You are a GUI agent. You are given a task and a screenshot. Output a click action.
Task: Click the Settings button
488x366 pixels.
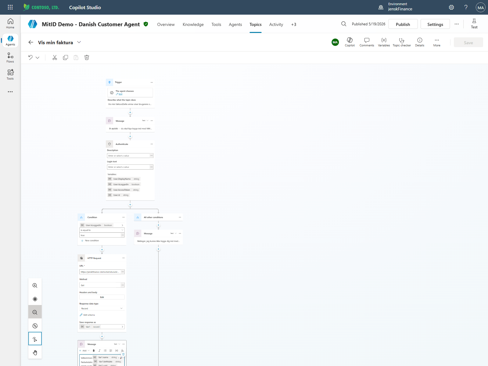pyautogui.click(x=435, y=24)
